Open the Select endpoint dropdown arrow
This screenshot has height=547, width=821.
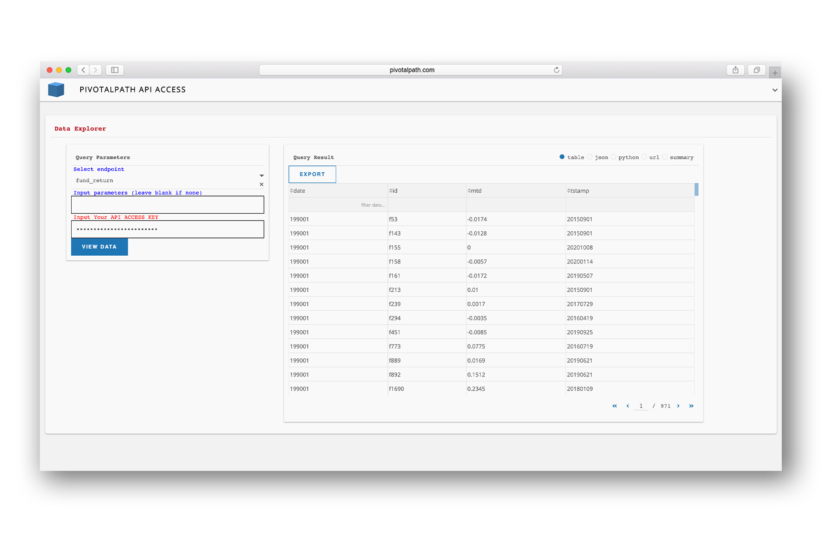pos(261,175)
